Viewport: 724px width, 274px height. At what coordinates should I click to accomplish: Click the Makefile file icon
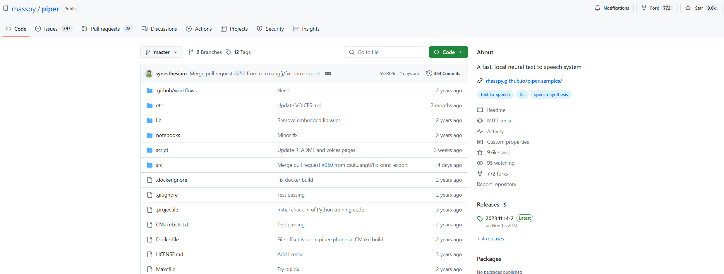(x=150, y=269)
